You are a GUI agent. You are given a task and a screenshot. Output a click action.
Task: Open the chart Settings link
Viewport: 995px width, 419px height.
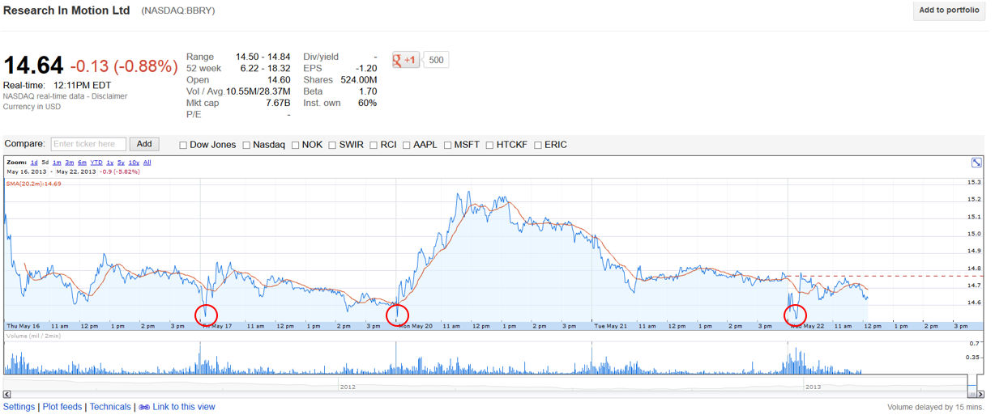19,407
